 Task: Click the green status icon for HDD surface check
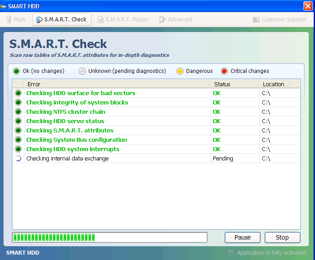pyautogui.click(x=18, y=93)
